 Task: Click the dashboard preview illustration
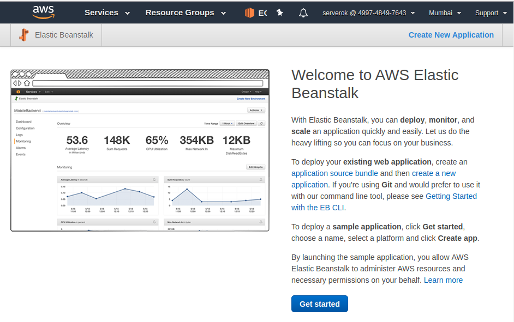point(140,150)
